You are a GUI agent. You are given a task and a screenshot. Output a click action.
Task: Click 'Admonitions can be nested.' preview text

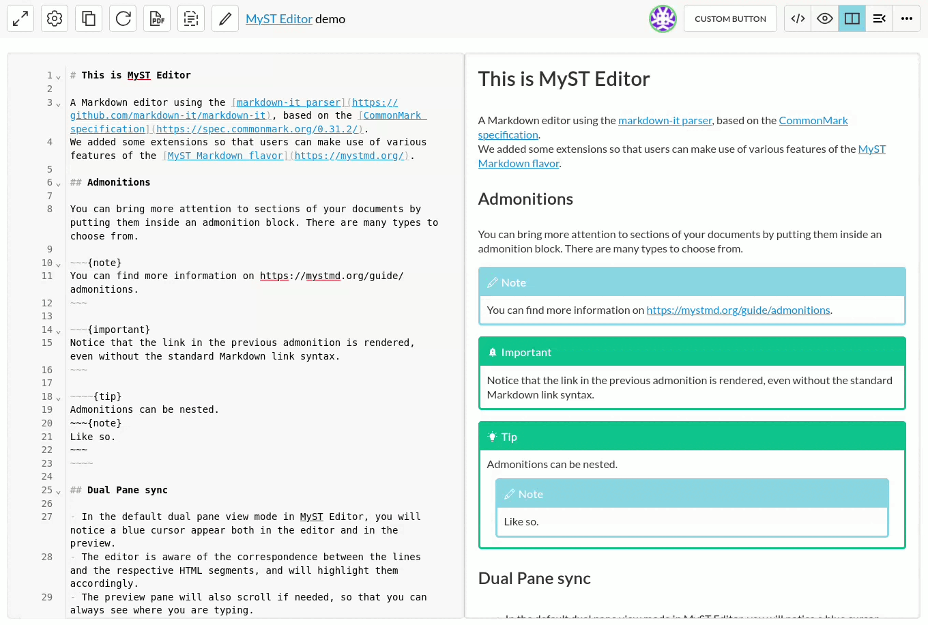[x=552, y=464]
